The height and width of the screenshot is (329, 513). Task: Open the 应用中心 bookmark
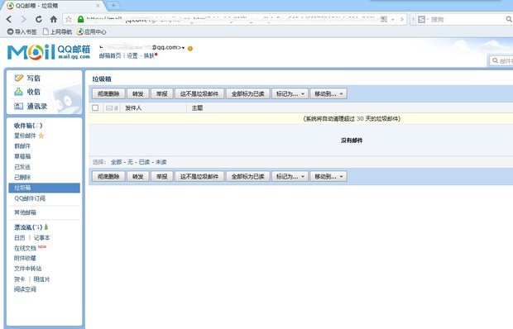click(x=92, y=31)
